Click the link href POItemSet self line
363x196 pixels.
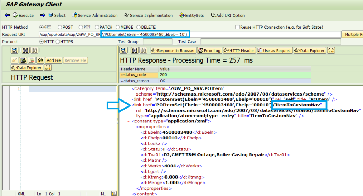tap(235, 99)
